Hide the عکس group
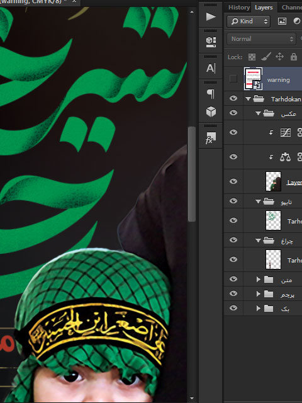This screenshot has height=403, width=302. click(x=233, y=113)
